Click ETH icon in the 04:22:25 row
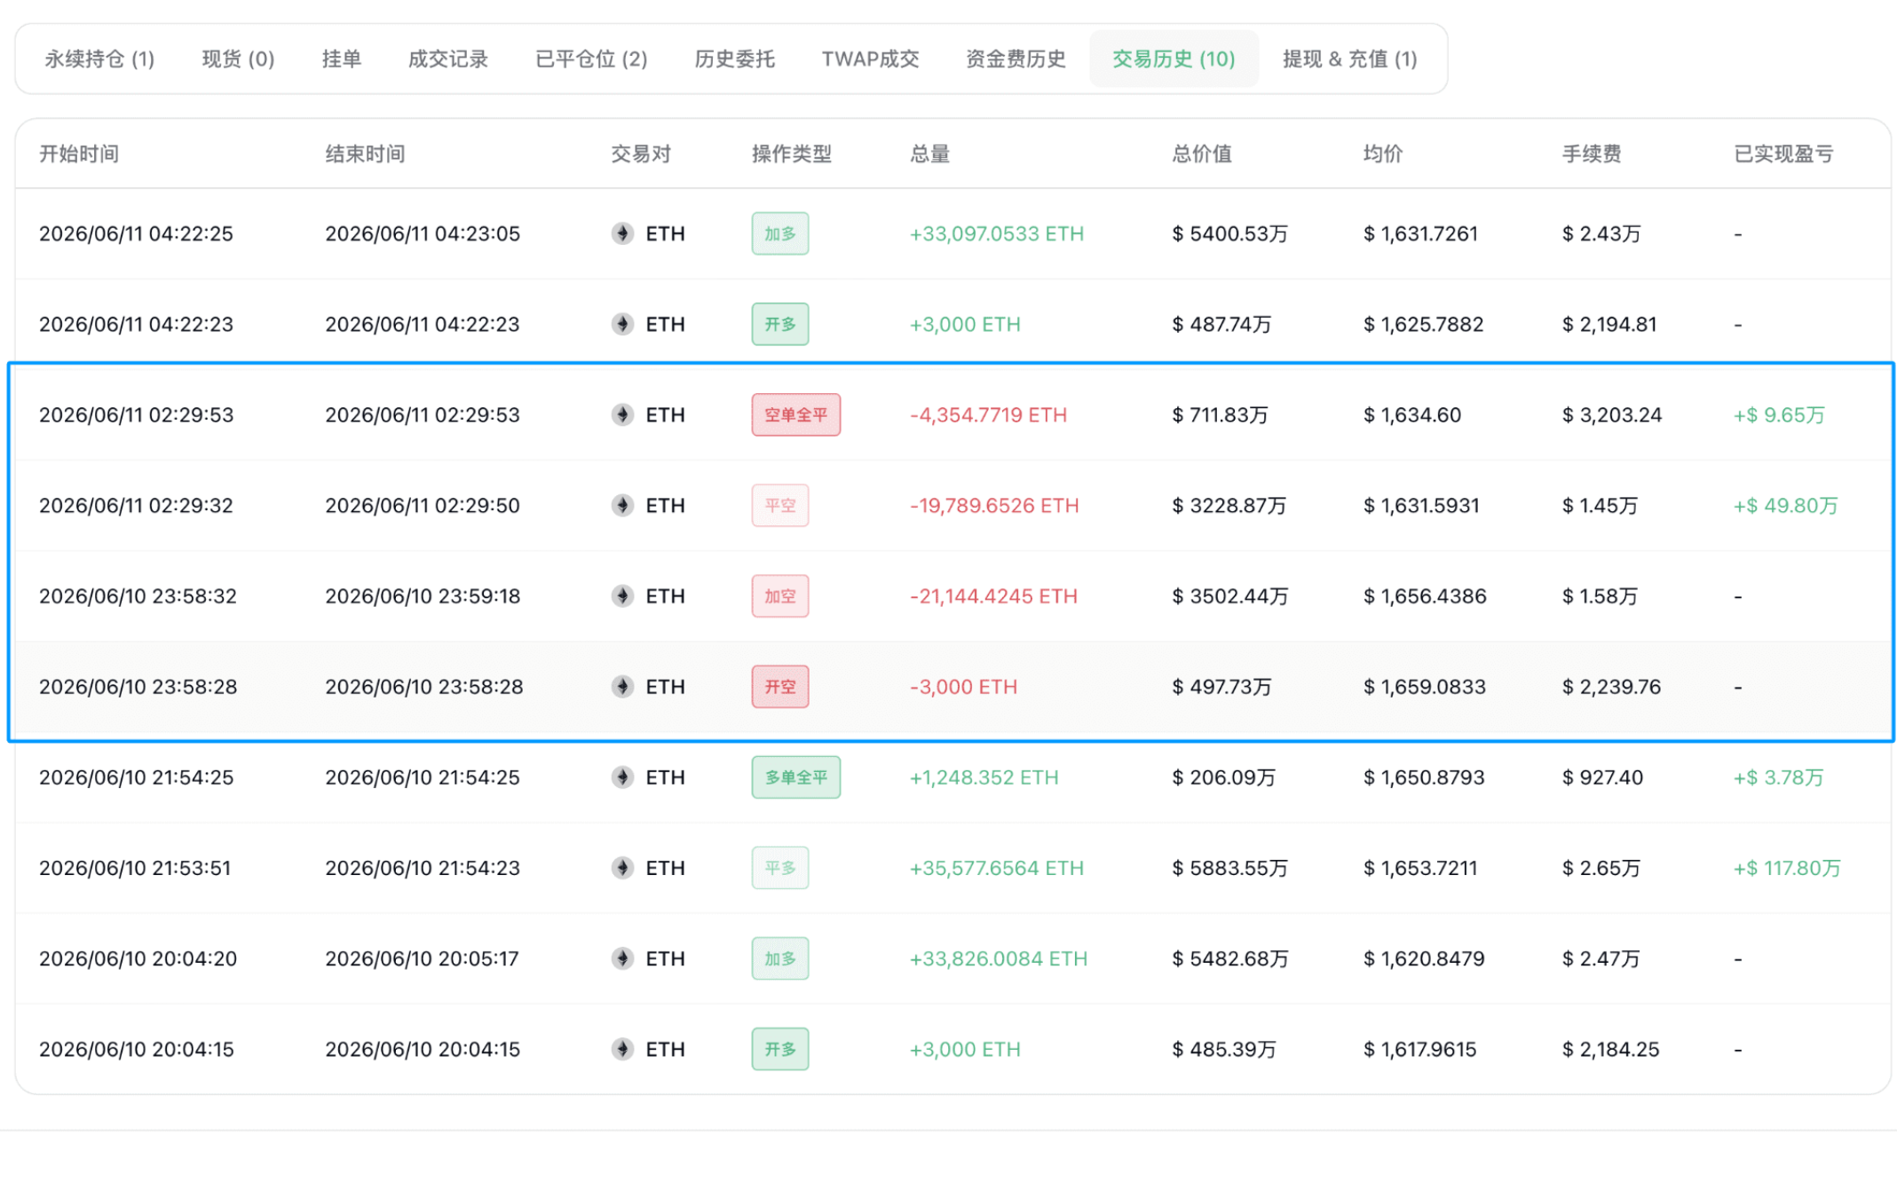 click(622, 233)
